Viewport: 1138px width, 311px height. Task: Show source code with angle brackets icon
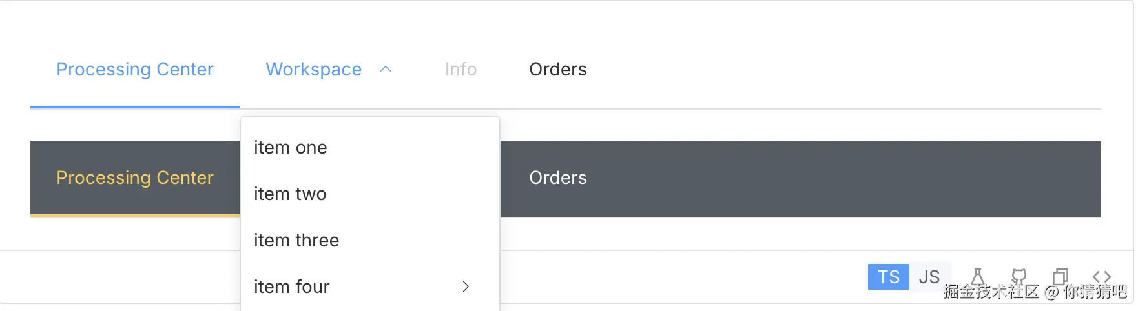click(1102, 277)
